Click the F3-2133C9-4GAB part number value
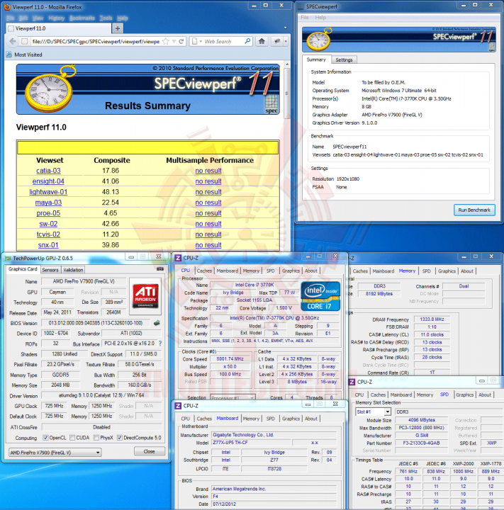 421,443
